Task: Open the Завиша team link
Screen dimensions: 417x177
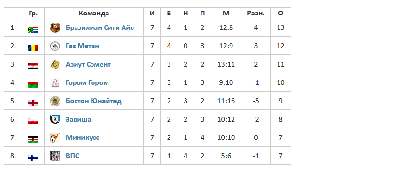Action: pyautogui.click(x=78, y=119)
